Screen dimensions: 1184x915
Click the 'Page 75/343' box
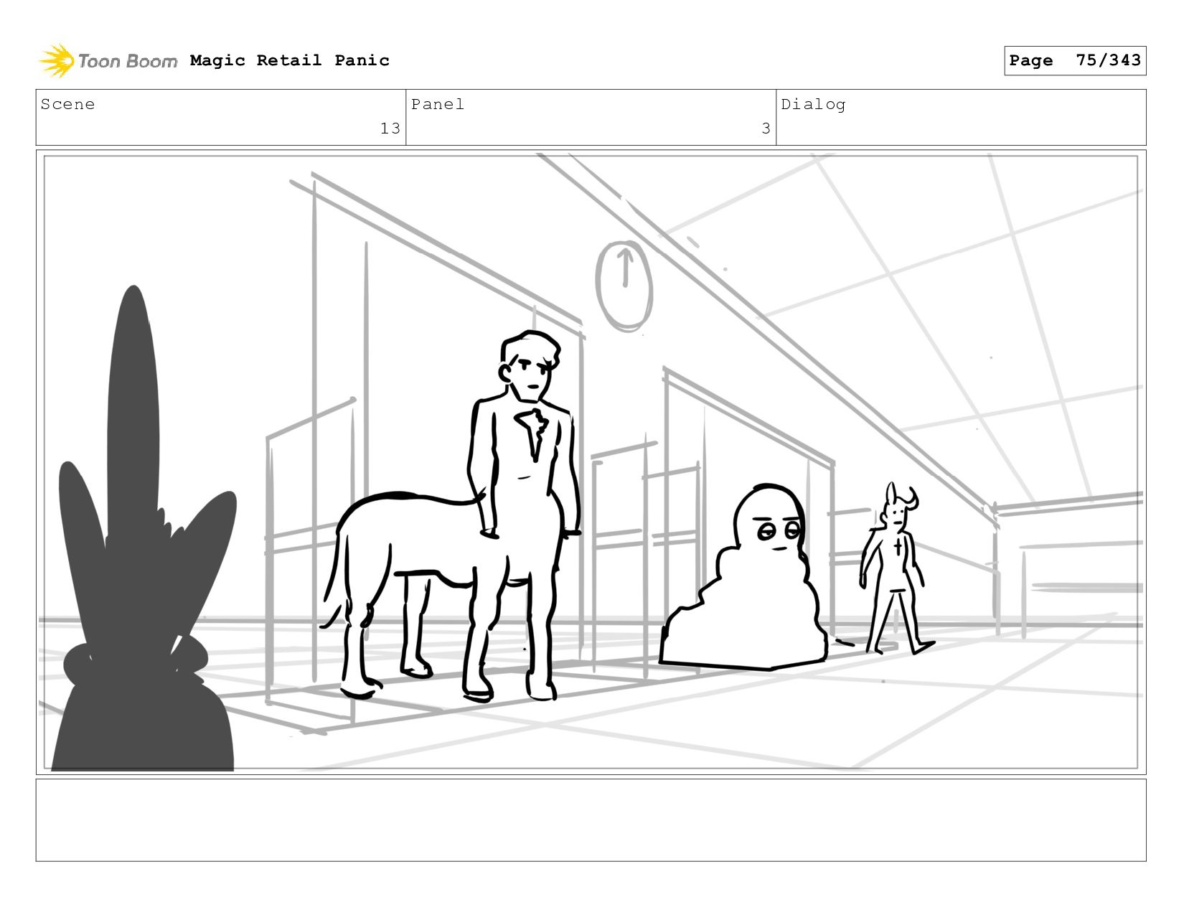[x=1075, y=60]
